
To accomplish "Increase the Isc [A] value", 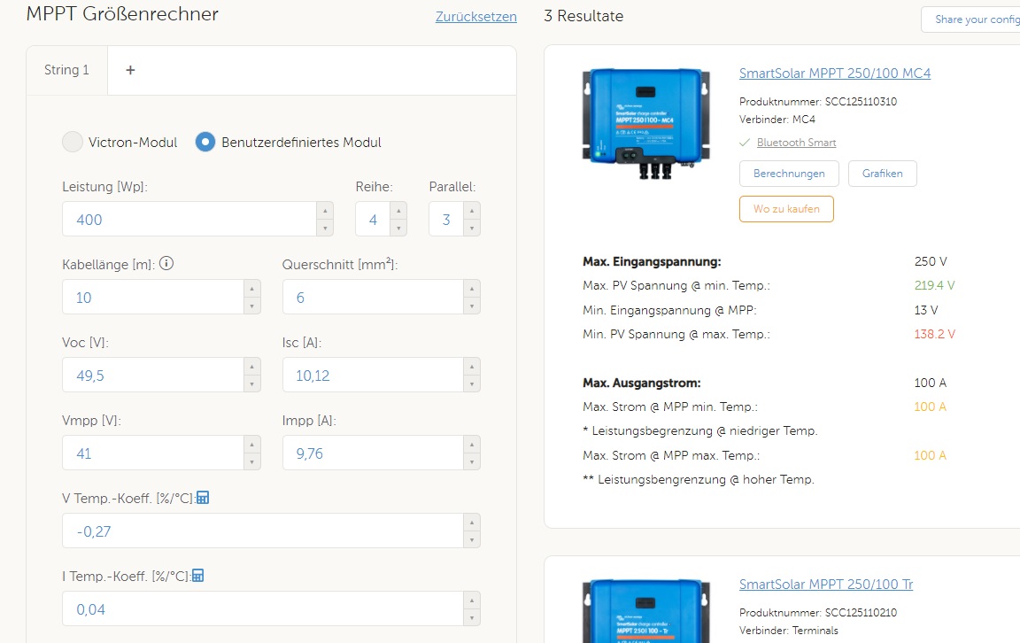I will click(x=472, y=367).
